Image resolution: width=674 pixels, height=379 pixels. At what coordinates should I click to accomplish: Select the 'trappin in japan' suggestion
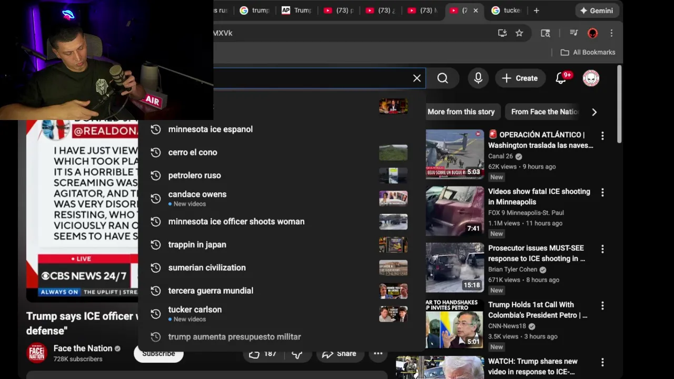282,245
